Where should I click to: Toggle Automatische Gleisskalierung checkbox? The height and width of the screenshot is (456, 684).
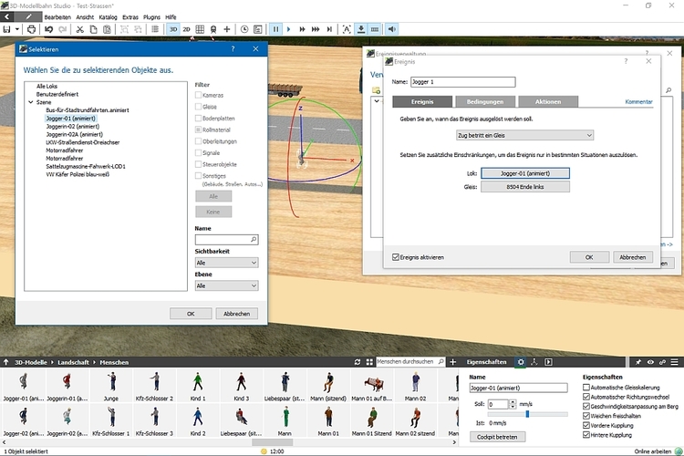[x=586, y=387]
